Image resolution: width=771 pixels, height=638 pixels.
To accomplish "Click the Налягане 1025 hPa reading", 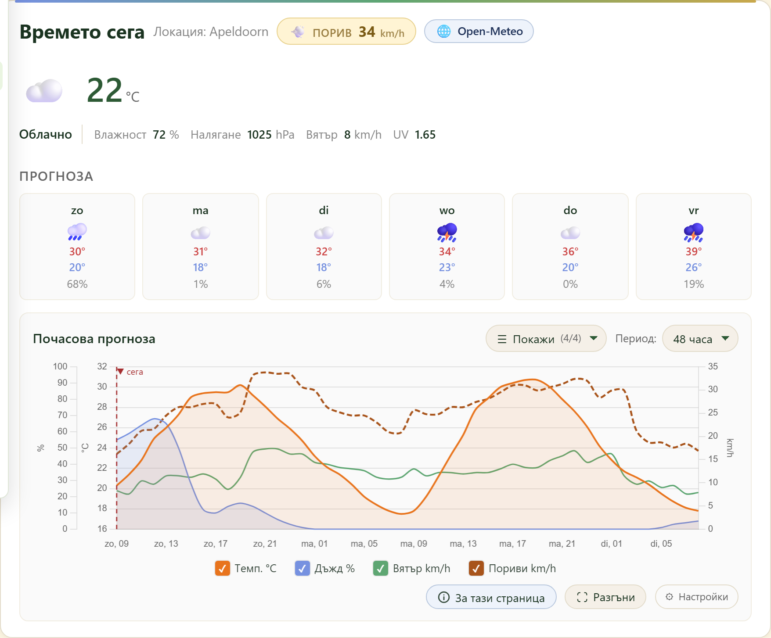I will [242, 135].
